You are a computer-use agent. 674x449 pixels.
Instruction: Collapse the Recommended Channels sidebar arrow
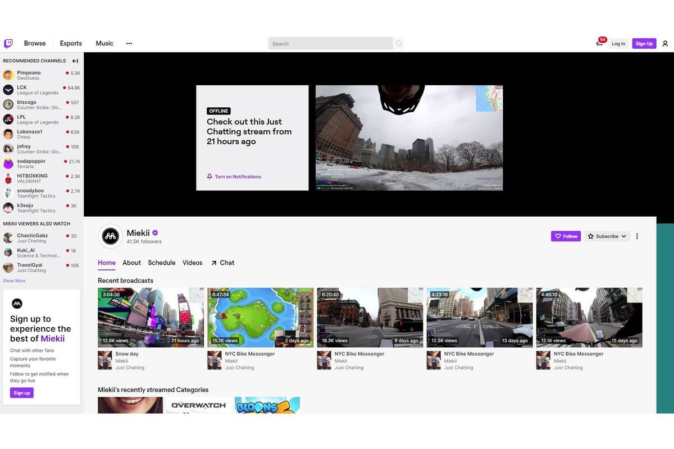pos(75,61)
